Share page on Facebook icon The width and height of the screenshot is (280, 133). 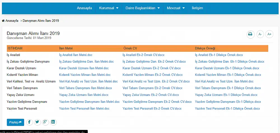(30, 122)
